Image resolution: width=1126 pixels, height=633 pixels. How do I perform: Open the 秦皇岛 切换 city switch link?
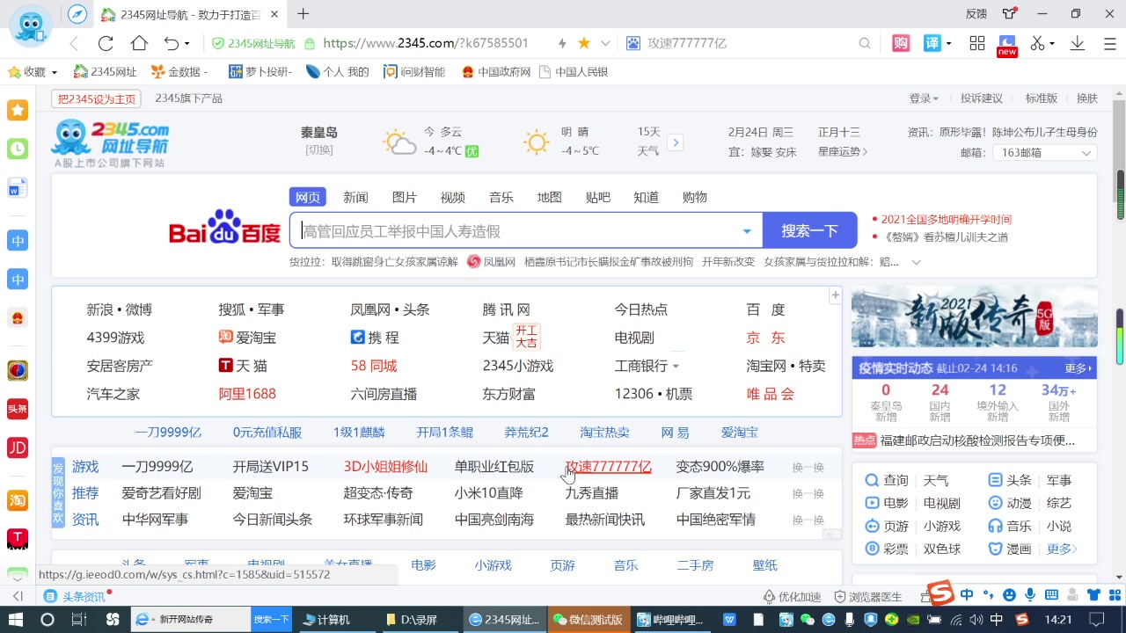(x=318, y=149)
